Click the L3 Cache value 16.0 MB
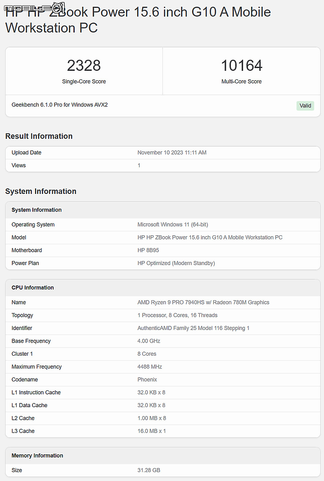 click(x=151, y=431)
